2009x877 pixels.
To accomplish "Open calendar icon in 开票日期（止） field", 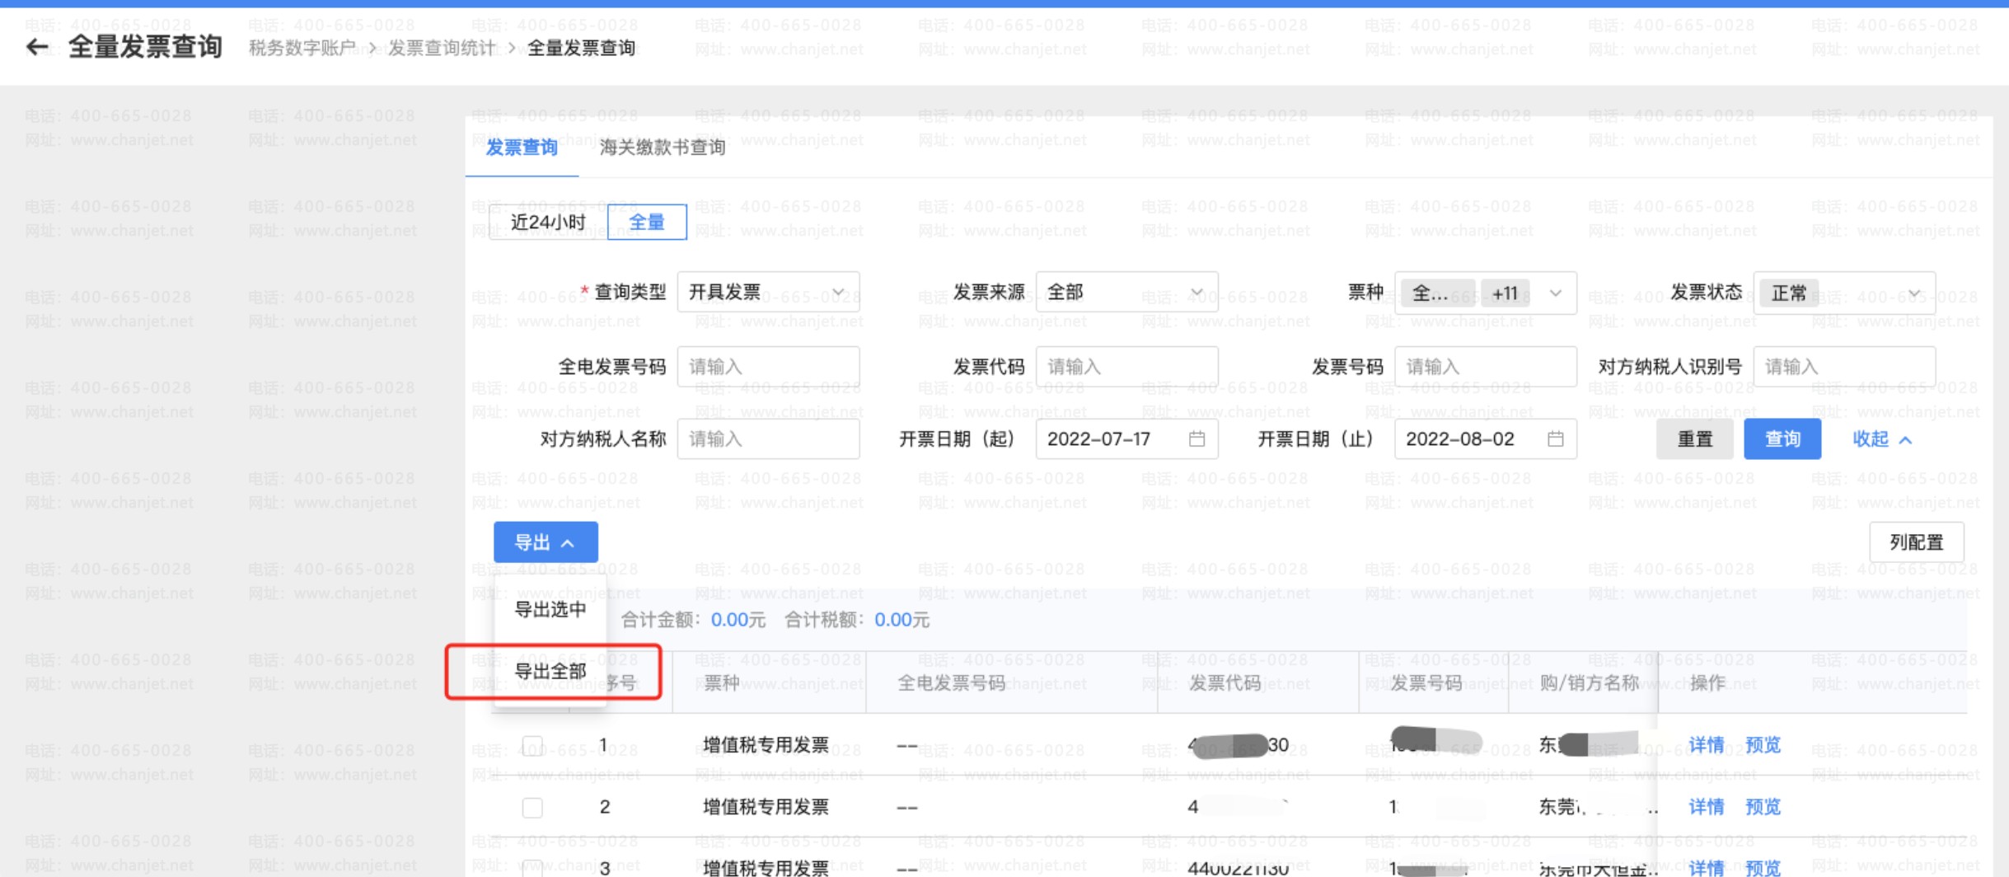I will point(1555,439).
